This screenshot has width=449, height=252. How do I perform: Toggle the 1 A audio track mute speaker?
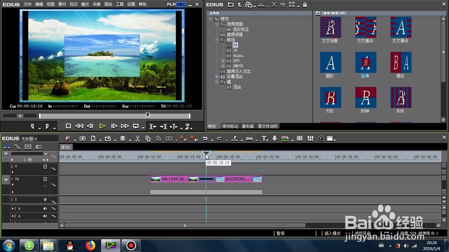45,209
